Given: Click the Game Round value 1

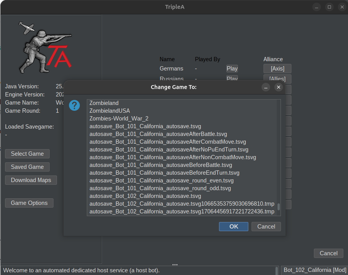Looking at the screenshot, I should coord(57,111).
